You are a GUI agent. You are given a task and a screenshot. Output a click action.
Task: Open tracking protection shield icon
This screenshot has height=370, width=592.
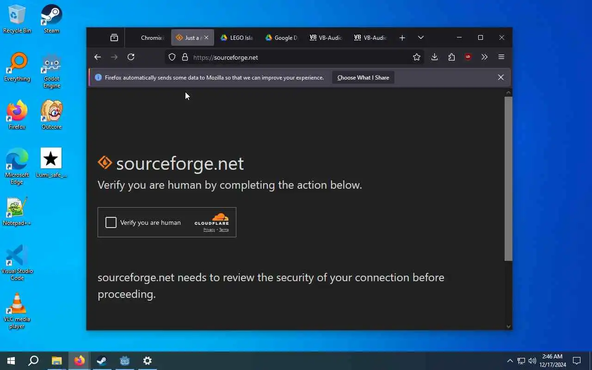point(172,57)
